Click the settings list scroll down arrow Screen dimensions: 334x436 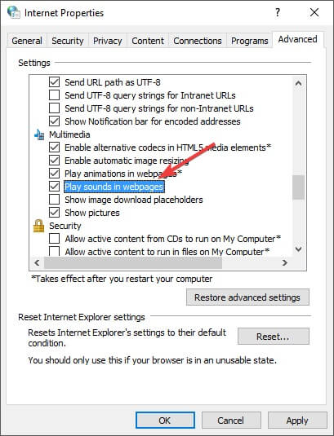click(298, 249)
